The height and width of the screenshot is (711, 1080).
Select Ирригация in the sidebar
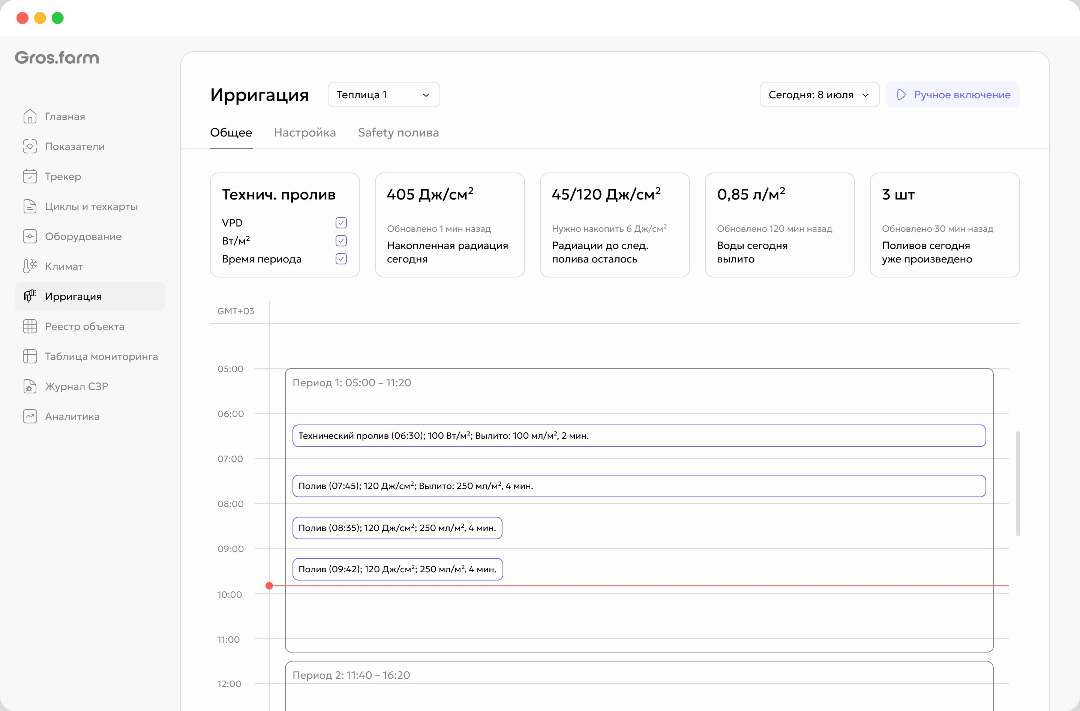coord(90,296)
